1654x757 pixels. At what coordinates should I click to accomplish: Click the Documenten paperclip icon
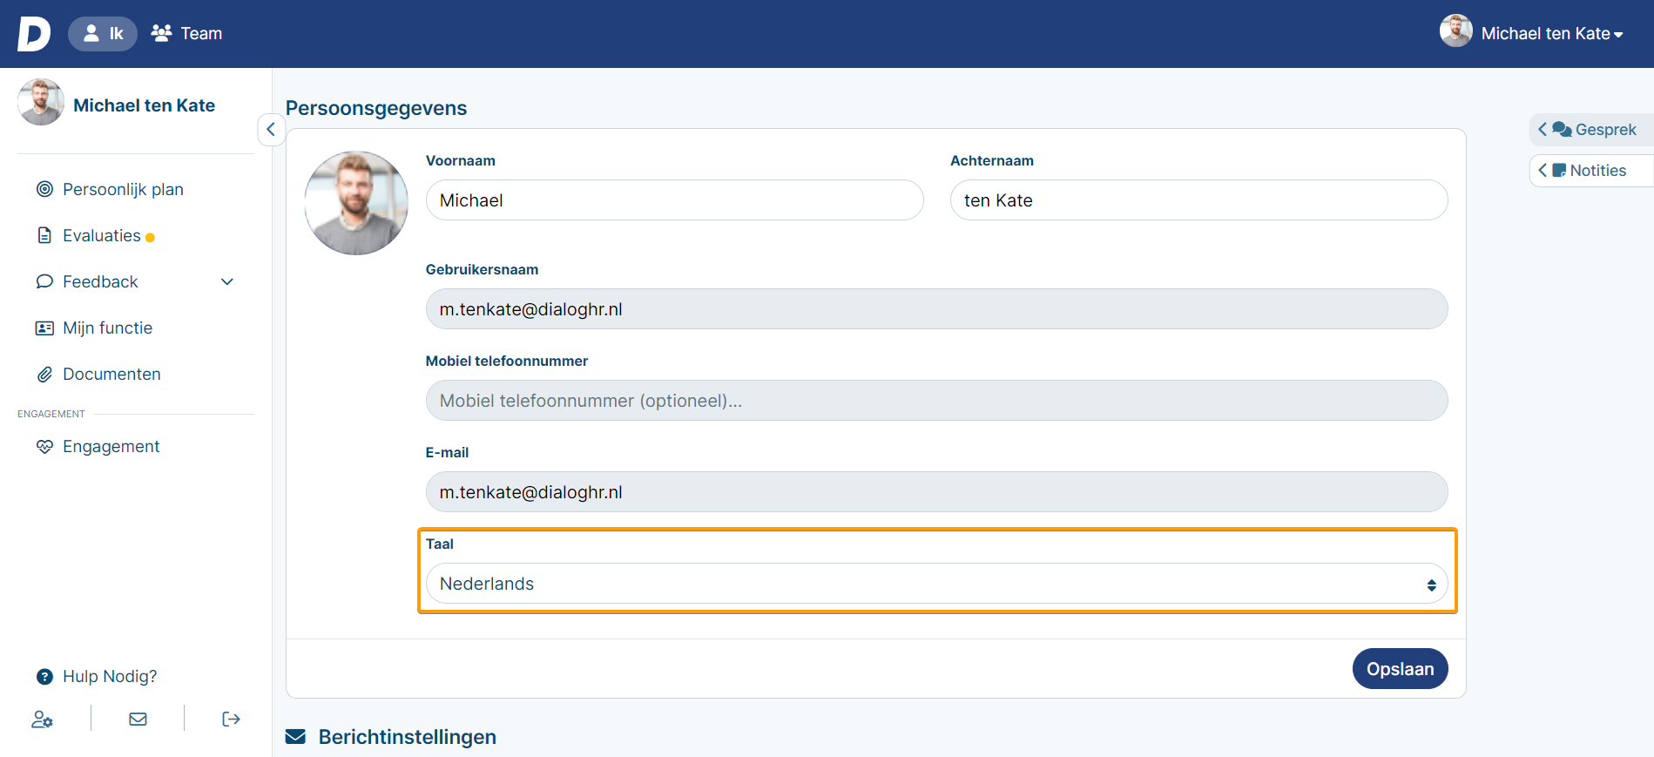[44, 375]
